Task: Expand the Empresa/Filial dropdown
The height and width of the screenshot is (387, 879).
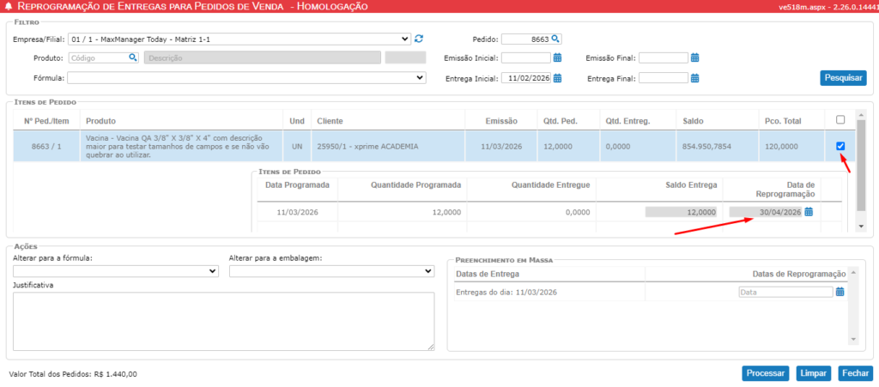Action: click(405, 39)
